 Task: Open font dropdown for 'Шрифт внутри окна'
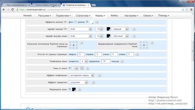80,36
